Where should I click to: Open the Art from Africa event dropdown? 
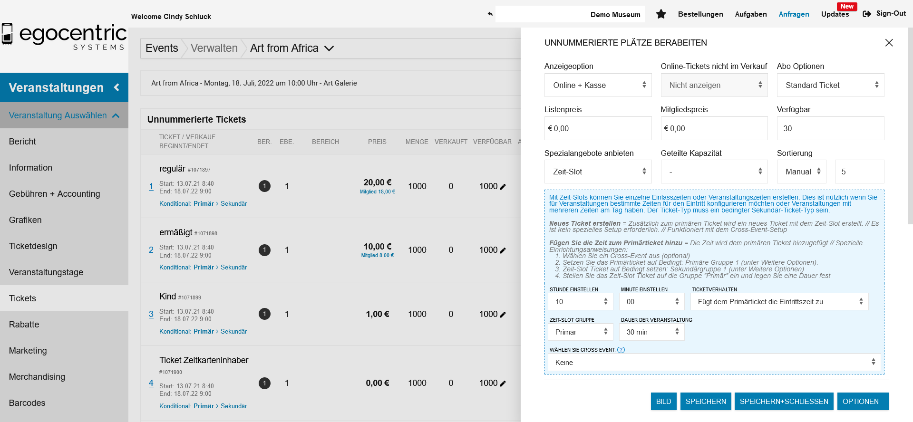click(329, 48)
